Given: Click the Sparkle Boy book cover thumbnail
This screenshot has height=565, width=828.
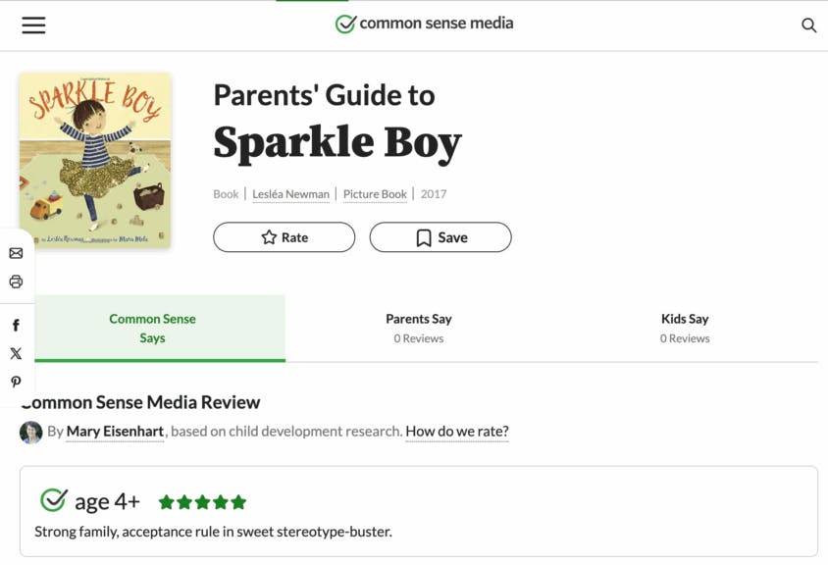Looking at the screenshot, I should point(95,161).
